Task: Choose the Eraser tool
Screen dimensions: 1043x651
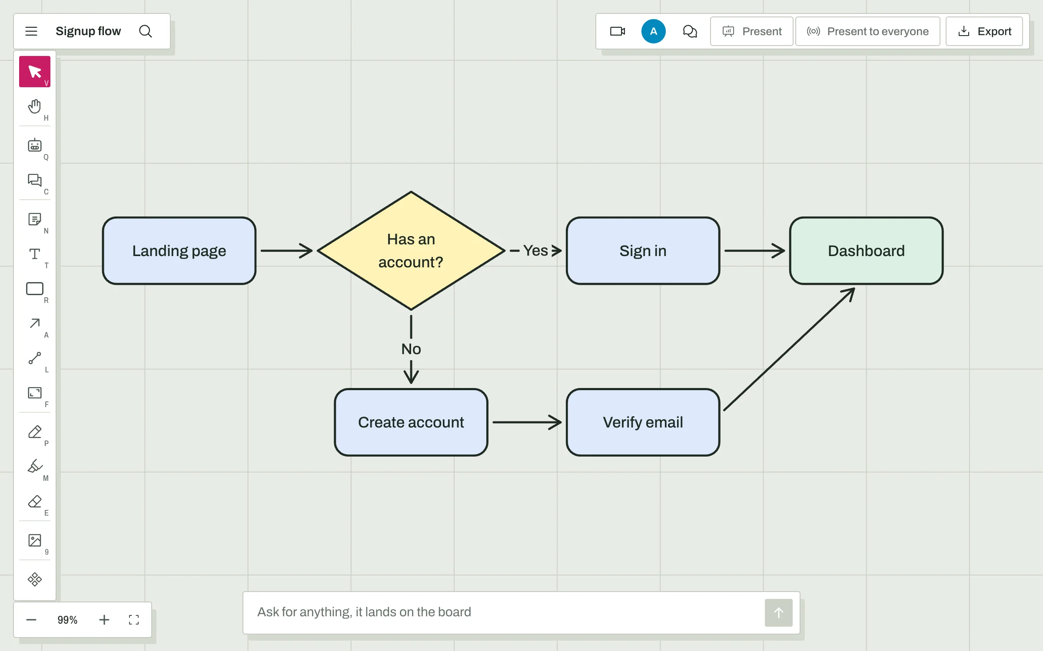Action: point(35,501)
